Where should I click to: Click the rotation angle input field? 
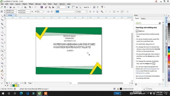pos(40,11)
